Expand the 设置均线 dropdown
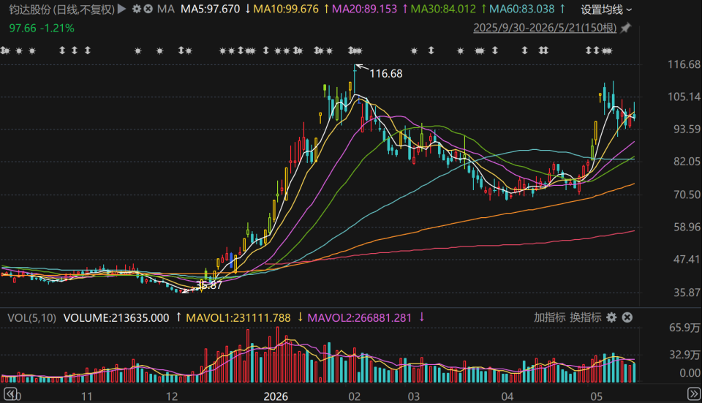Image resolution: width=702 pixels, height=403 pixels. [x=606, y=10]
